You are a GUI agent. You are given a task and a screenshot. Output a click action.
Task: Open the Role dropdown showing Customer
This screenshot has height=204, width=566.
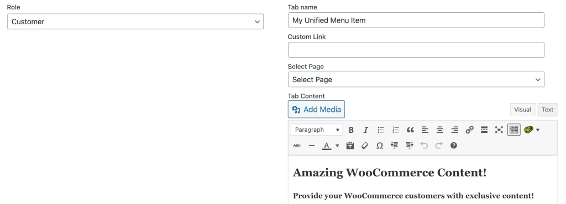pyautogui.click(x=135, y=22)
